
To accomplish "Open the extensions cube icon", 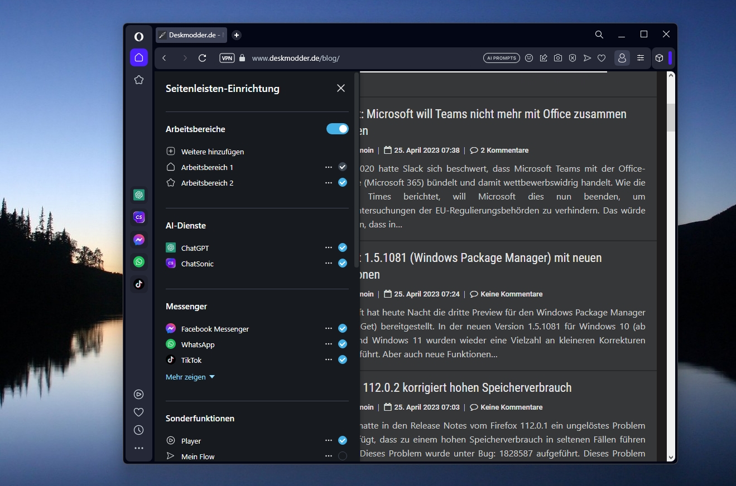I will tap(659, 58).
